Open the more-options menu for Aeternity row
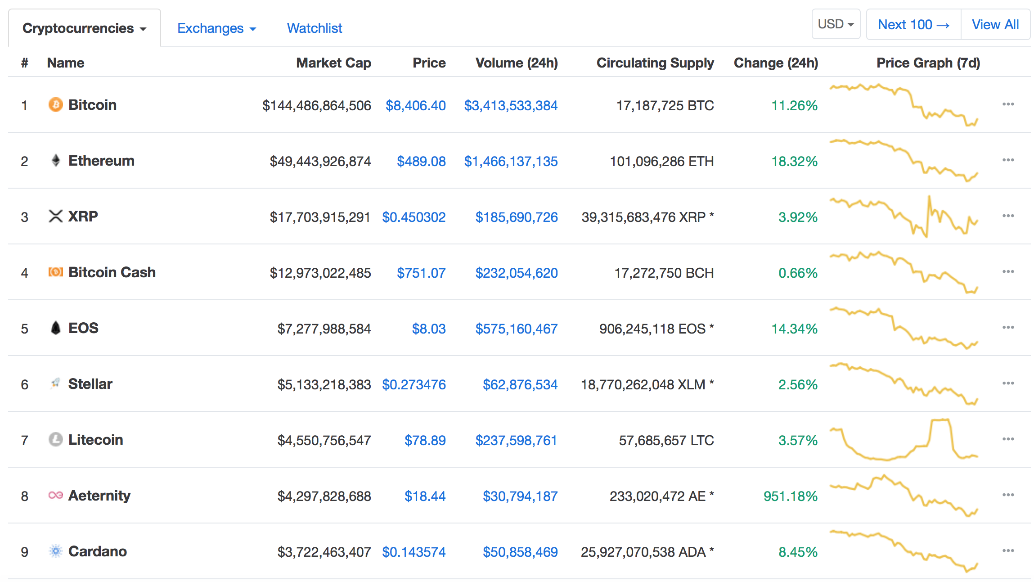Image resolution: width=1034 pixels, height=582 pixels. tap(1008, 495)
